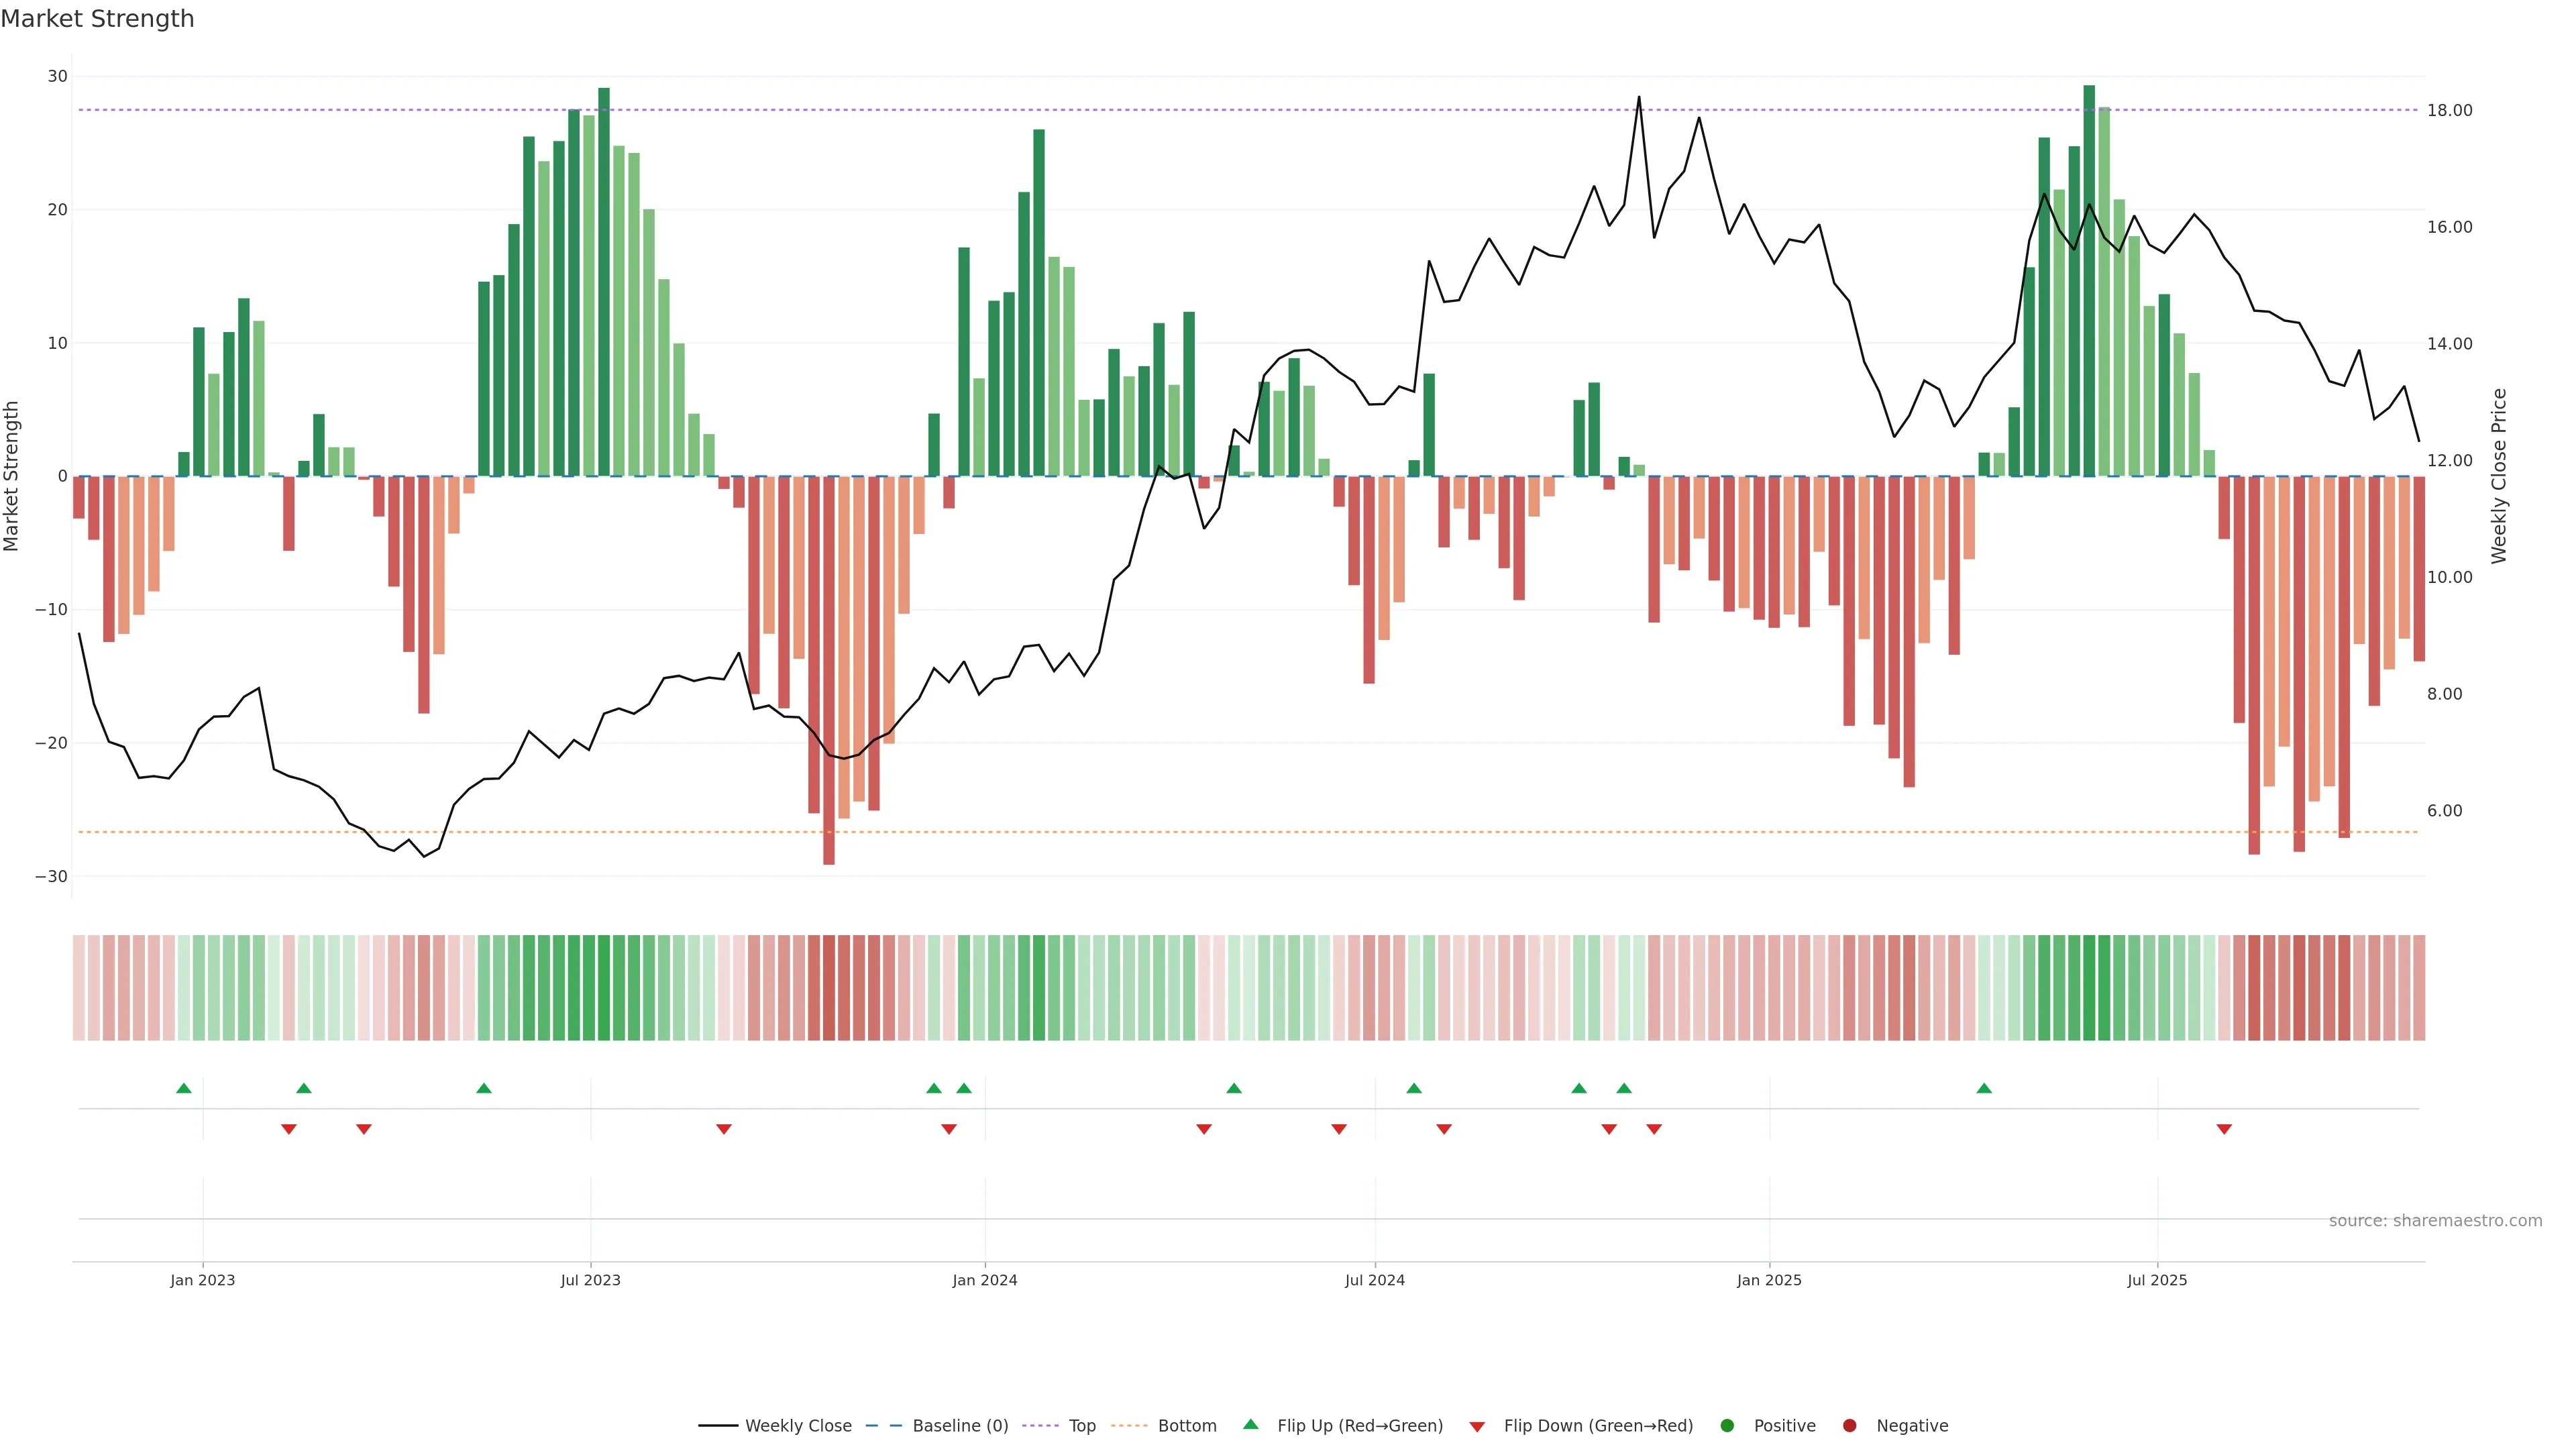Click red Flip Down triangle in legend
Screen dimensions: 2576x1449
(x=1477, y=1426)
